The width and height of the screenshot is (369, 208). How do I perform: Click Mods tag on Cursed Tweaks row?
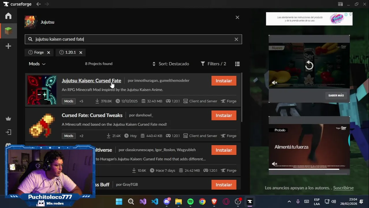pos(69,136)
